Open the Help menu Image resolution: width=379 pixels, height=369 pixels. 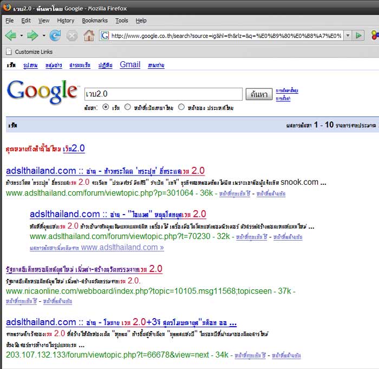click(x=141, y=21)
